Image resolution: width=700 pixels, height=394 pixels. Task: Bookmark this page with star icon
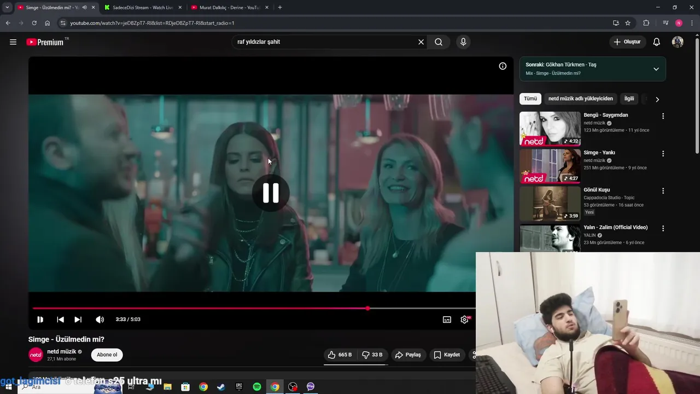pyautogui.click(x=628, y=23)
